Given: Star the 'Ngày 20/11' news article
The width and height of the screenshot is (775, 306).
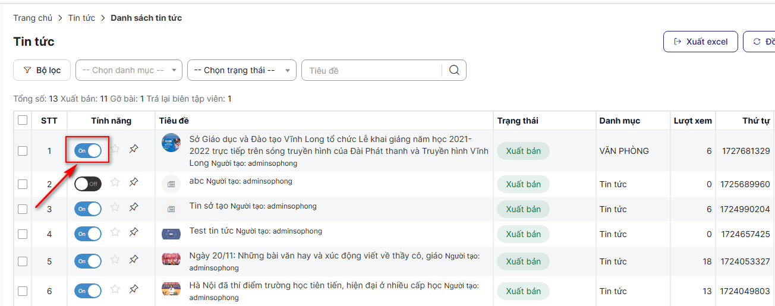Looking at the screenshot, I should 115,259.
